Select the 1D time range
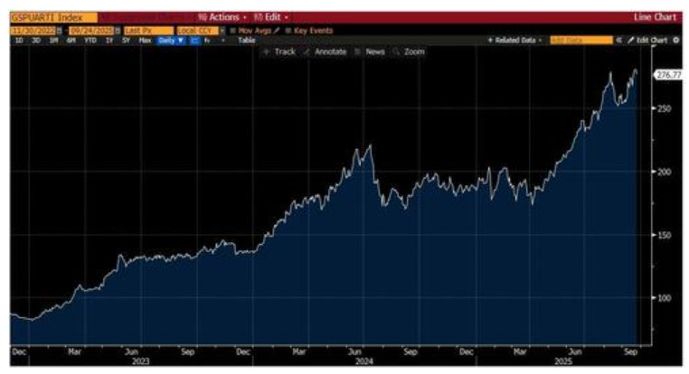 click(x=19, y=41)
